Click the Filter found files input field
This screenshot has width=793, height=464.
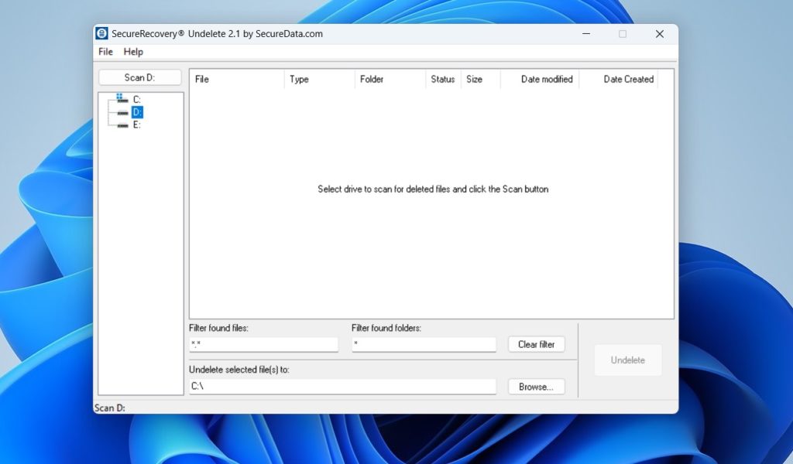[x=263, y=344]
